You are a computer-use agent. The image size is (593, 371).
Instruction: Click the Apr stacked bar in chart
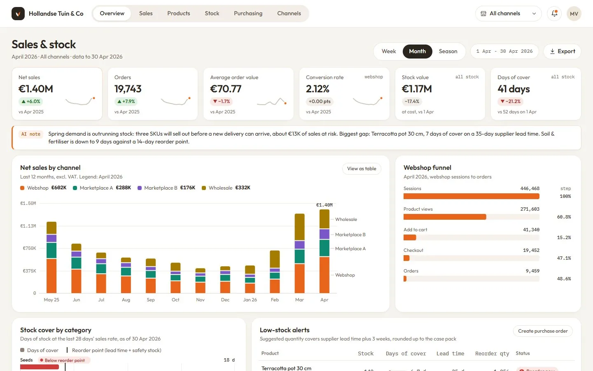coord(325,251)
